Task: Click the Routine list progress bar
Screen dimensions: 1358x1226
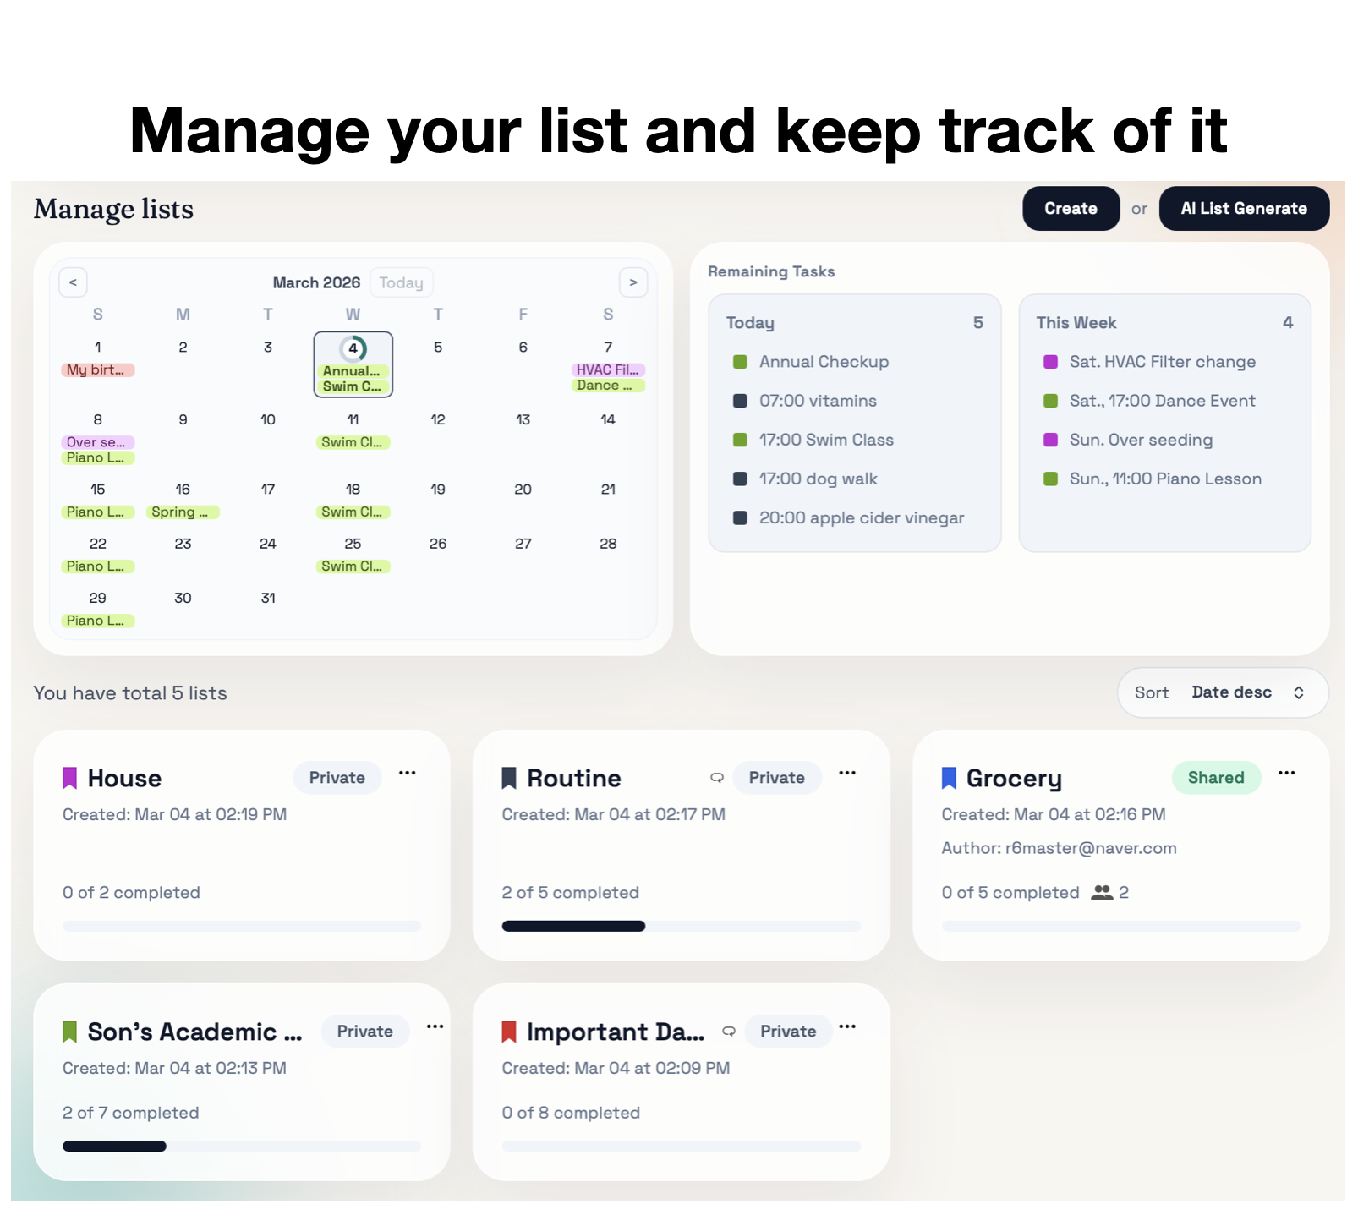Action: coord(681,926)
